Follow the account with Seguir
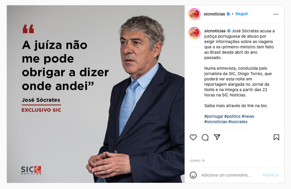This screenshot has height=189, width=291. (242, 14)
